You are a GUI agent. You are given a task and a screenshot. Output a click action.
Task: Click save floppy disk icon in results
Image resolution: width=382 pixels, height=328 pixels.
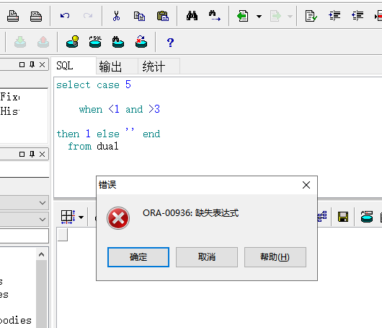343,217
